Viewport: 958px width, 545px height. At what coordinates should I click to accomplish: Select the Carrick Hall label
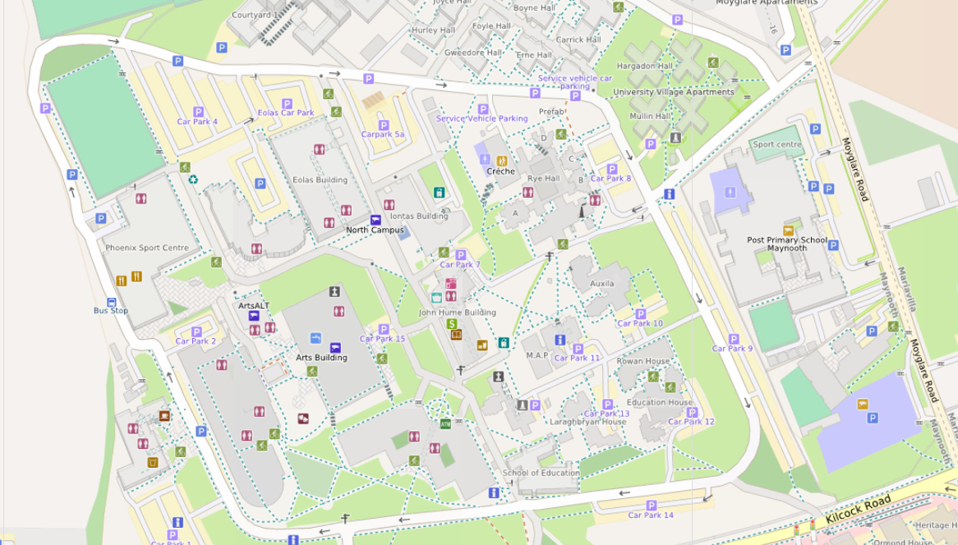click(x=578, y=39)
